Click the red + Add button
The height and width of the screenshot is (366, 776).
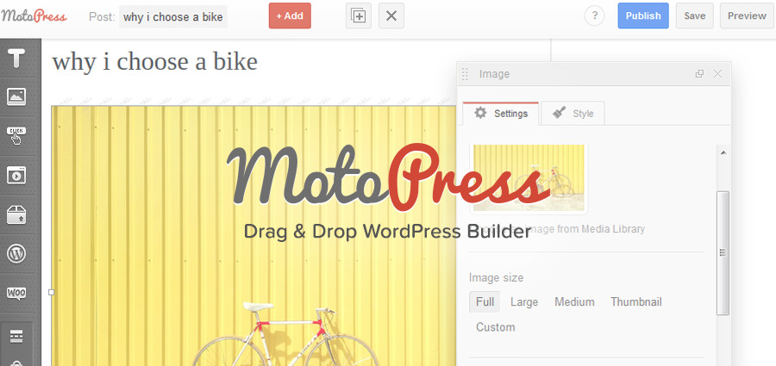[290, 16]
